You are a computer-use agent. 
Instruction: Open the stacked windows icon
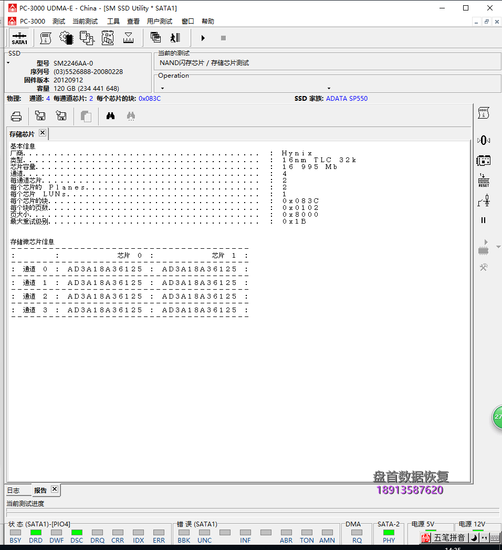coord(155,38)
